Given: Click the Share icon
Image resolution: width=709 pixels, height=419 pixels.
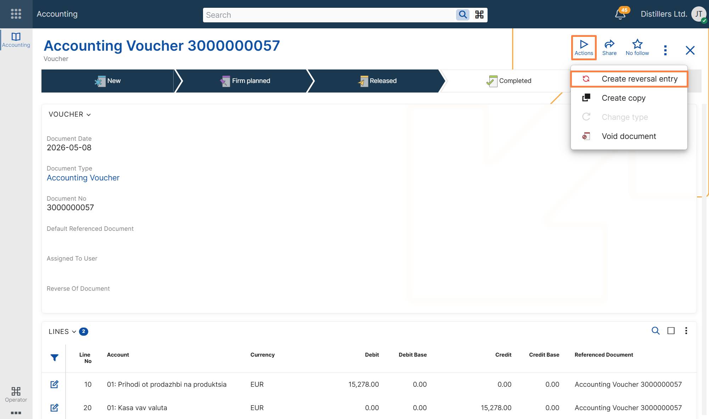Looking at the screenshot, I should click(x=609, y=48).
